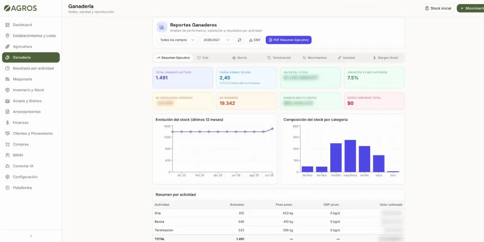Open Finanzas section
The height and width of the screenshot is (242, 484).
tap(31, 123)
